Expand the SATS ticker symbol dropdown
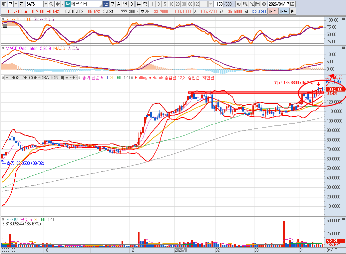 45,4
